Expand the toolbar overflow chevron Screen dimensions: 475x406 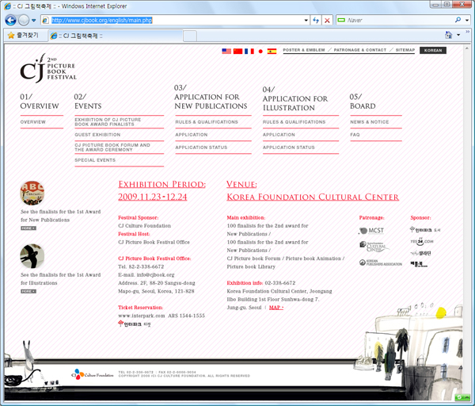(x=467, y=32)
